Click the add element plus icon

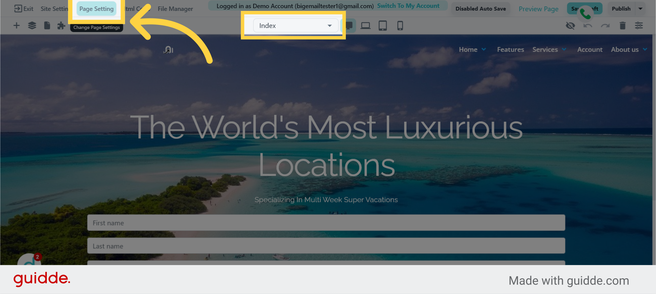tap(16, 26)
